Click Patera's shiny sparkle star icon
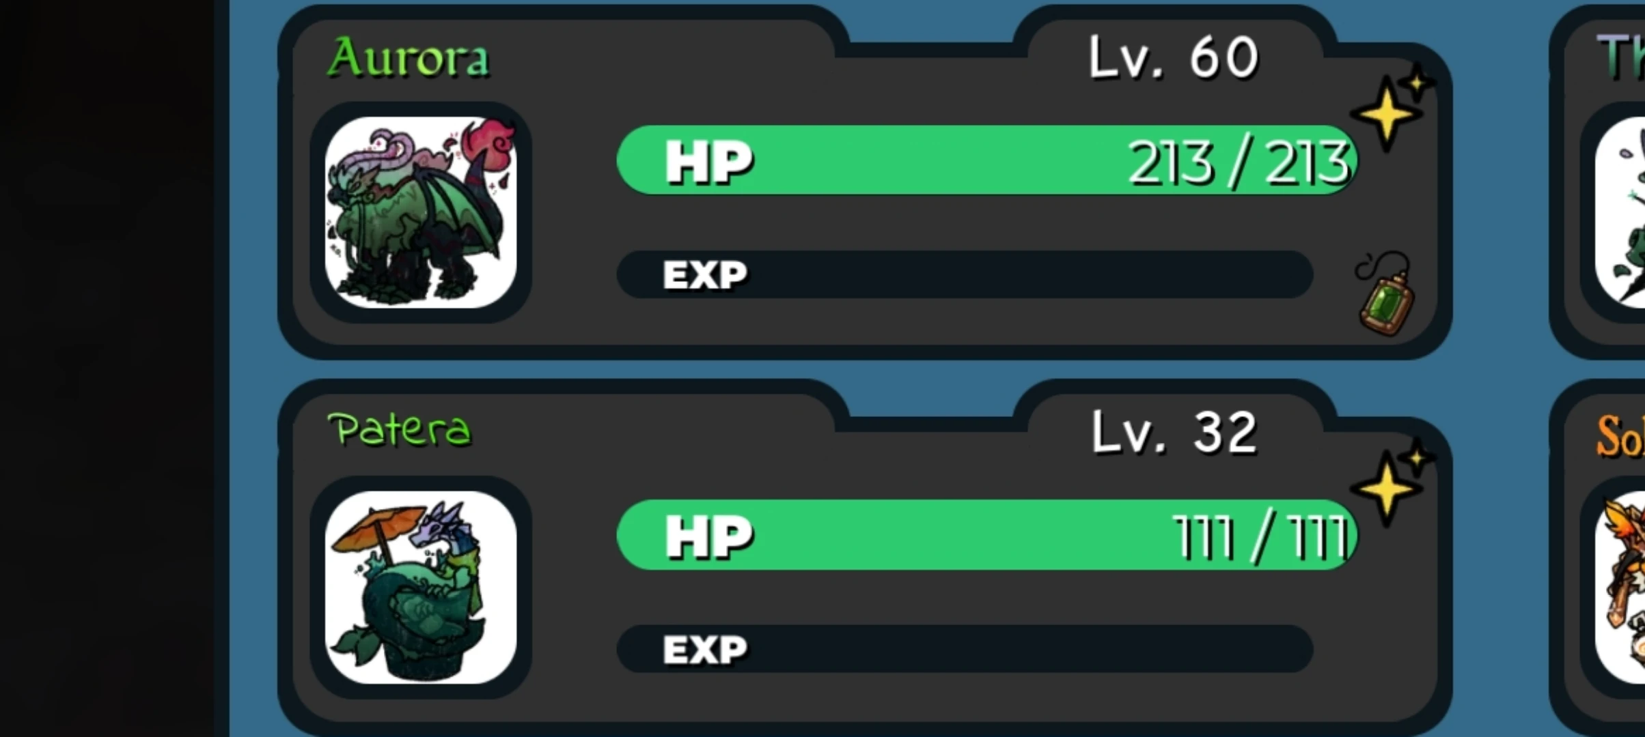This screenshot has height=737, width=1645. click(x=1392, y=483)
